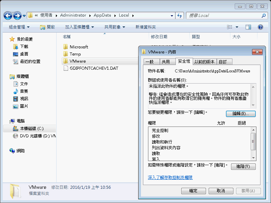This screenshot has height=203, width=271.
Task: Open 最近的位置 in the navigation pane
Action: [x=30, y=62]
